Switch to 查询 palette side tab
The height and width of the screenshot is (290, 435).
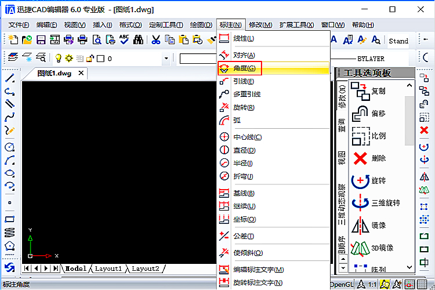coord(342,125)
